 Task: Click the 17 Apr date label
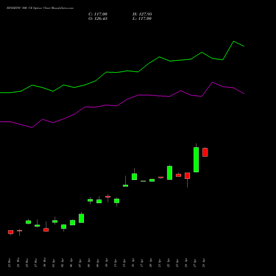pyautogui.click(x=142, y=263)
